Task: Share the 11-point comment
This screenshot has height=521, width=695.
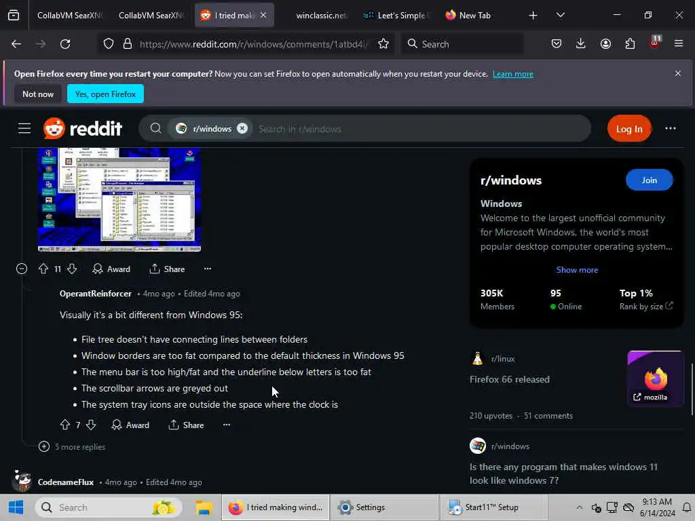Action: [167, 269]
